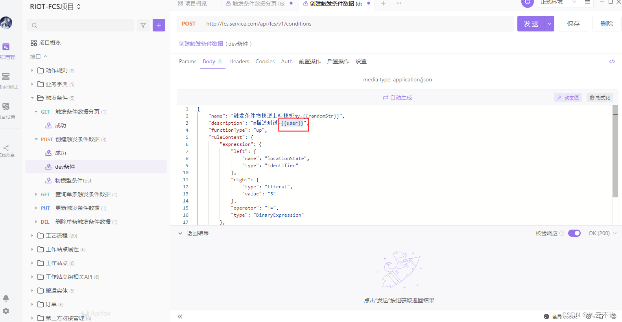The width and height of the screenshot is (622, 322).
Task: Select 成功 case under 创建触发条件数据
Action: tap(96, 153)
